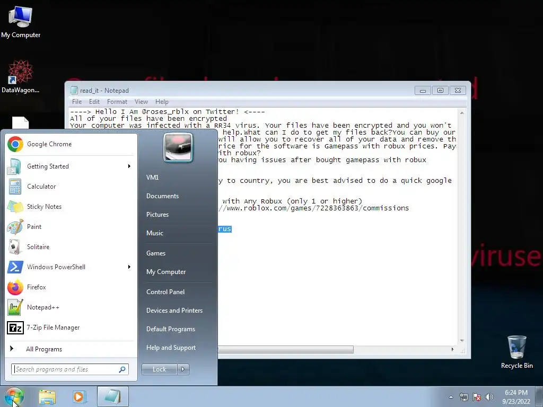Screen dimensions: 543x407
Task: Open the View menu in Notepad
Action: 141,102
